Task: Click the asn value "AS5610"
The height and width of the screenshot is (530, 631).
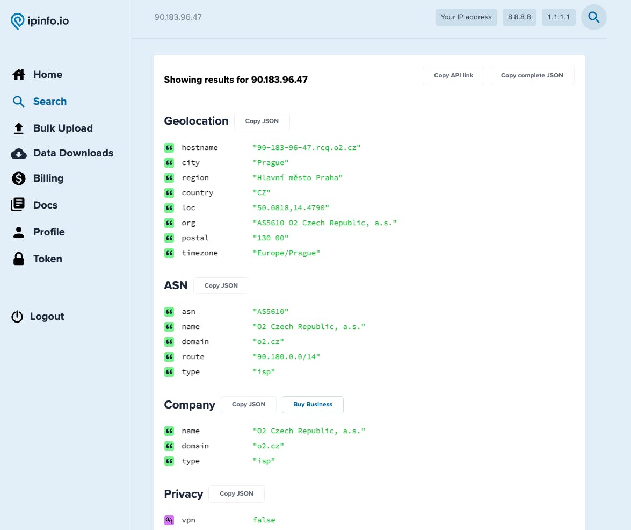Action: click(x=271, y=312)
